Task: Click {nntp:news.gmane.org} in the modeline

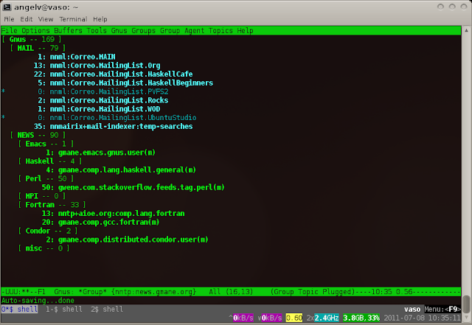Action: (x=153, y=292)
